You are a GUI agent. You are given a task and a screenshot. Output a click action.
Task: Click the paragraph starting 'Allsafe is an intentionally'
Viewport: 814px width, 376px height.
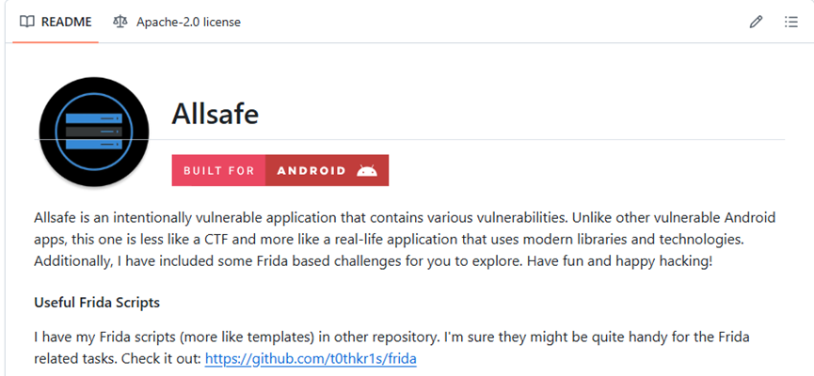tap(405, 239)
